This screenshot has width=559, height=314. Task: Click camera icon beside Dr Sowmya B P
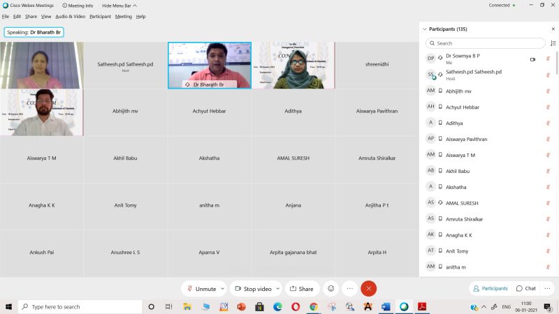tap(532, 59)
